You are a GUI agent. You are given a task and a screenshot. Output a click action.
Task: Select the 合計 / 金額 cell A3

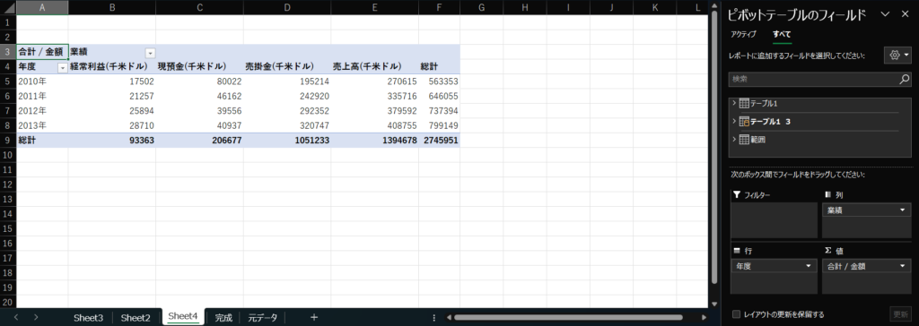click(x=42, y=52)
